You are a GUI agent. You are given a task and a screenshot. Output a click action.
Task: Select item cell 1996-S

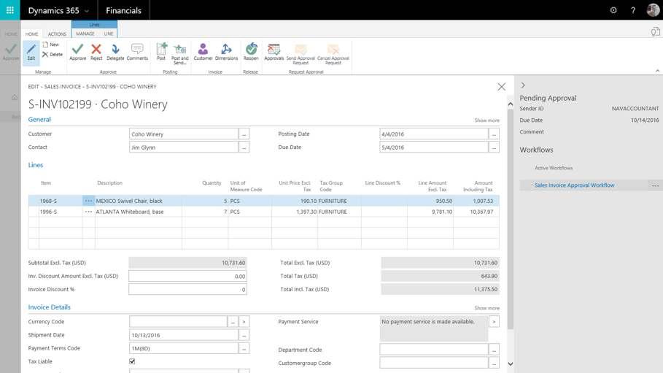coord(61,212)
